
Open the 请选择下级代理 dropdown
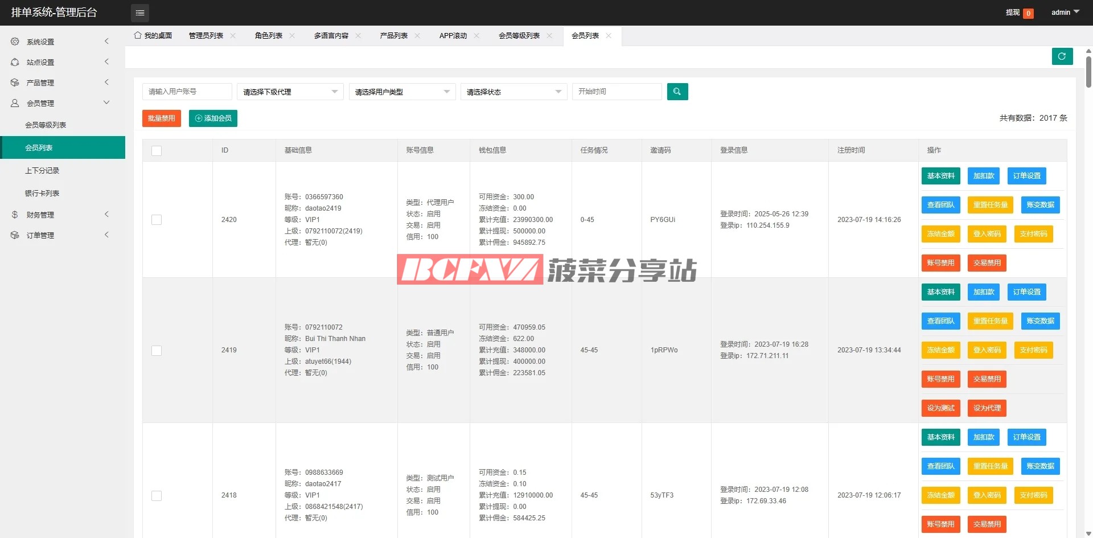click(x=290, y=92)
